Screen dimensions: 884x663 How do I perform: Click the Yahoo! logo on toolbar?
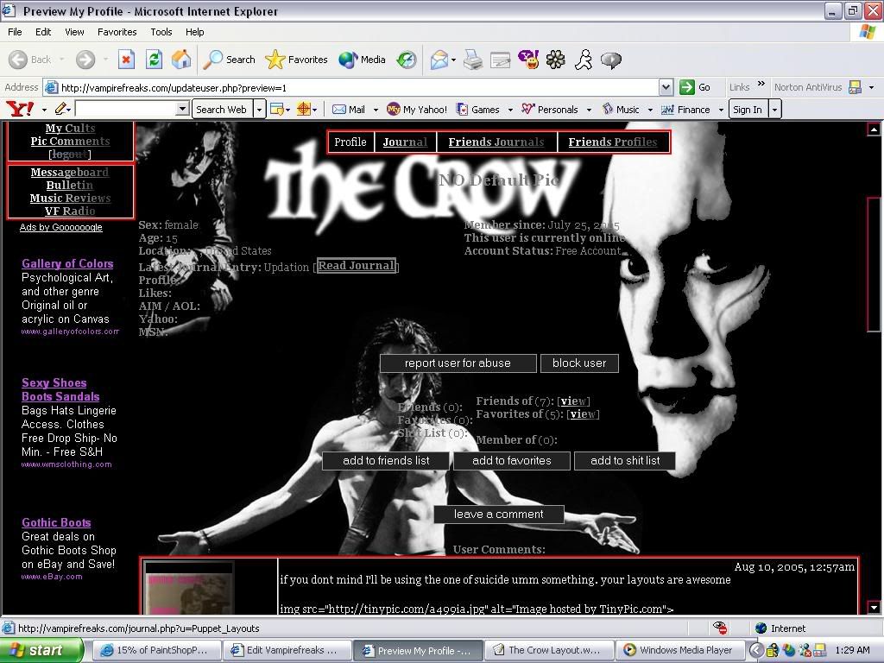point(21,109)
